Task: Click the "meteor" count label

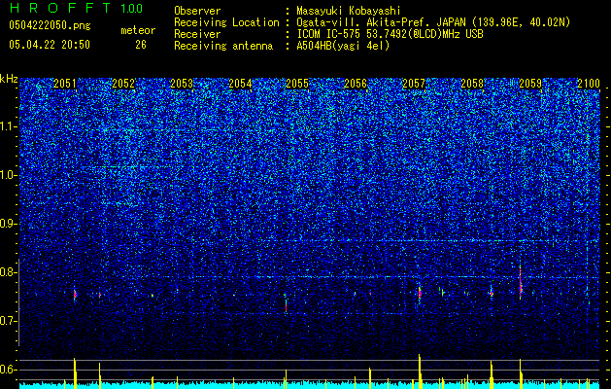Action: point(138,30)
